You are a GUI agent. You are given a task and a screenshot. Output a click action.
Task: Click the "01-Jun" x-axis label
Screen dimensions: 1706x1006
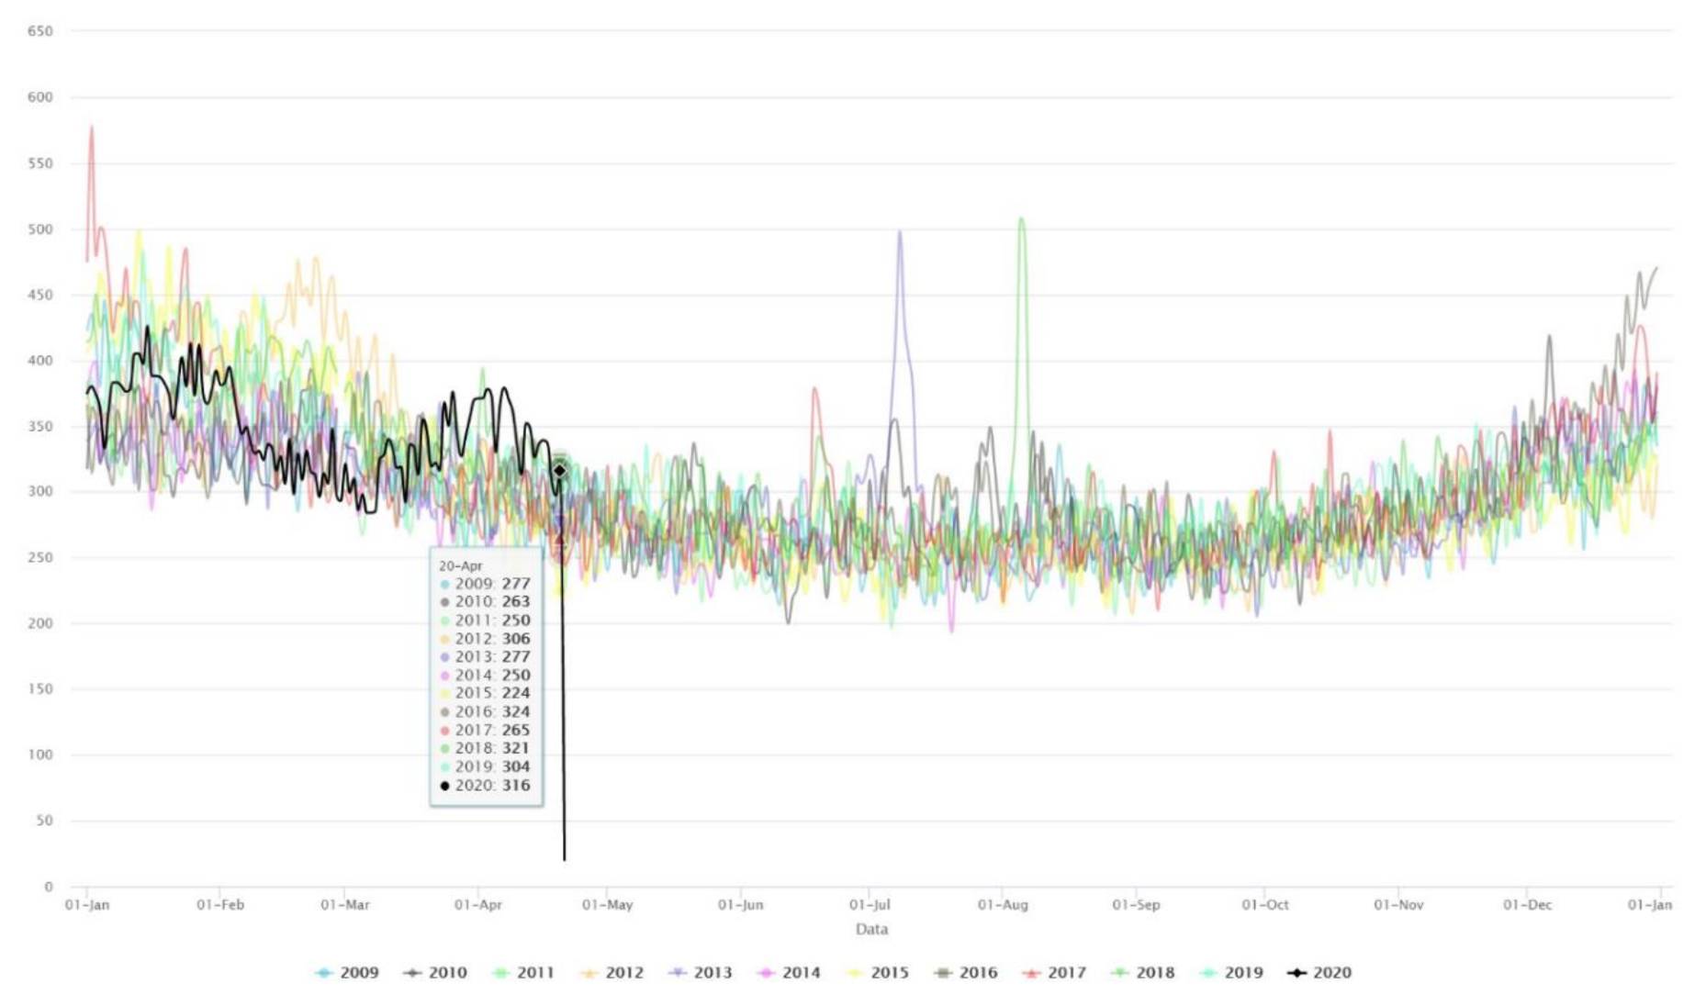click(x=740, y=905)
